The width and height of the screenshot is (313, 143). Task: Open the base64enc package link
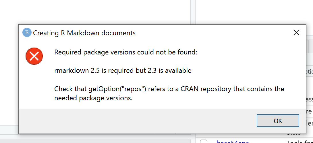[x=233, y=142]
